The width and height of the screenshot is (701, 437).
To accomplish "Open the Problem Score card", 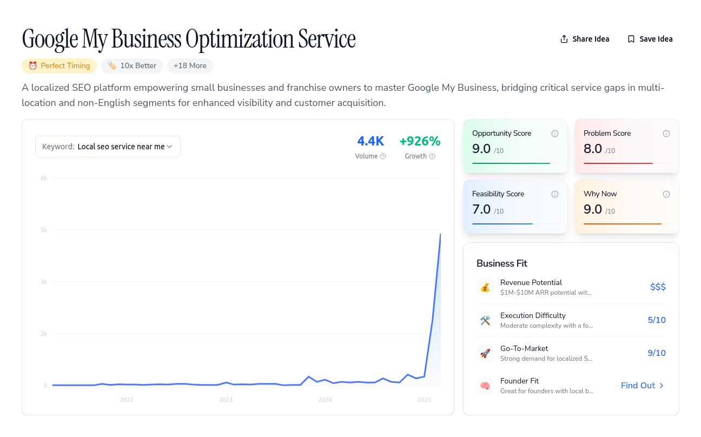I will [x=627, y=147].
